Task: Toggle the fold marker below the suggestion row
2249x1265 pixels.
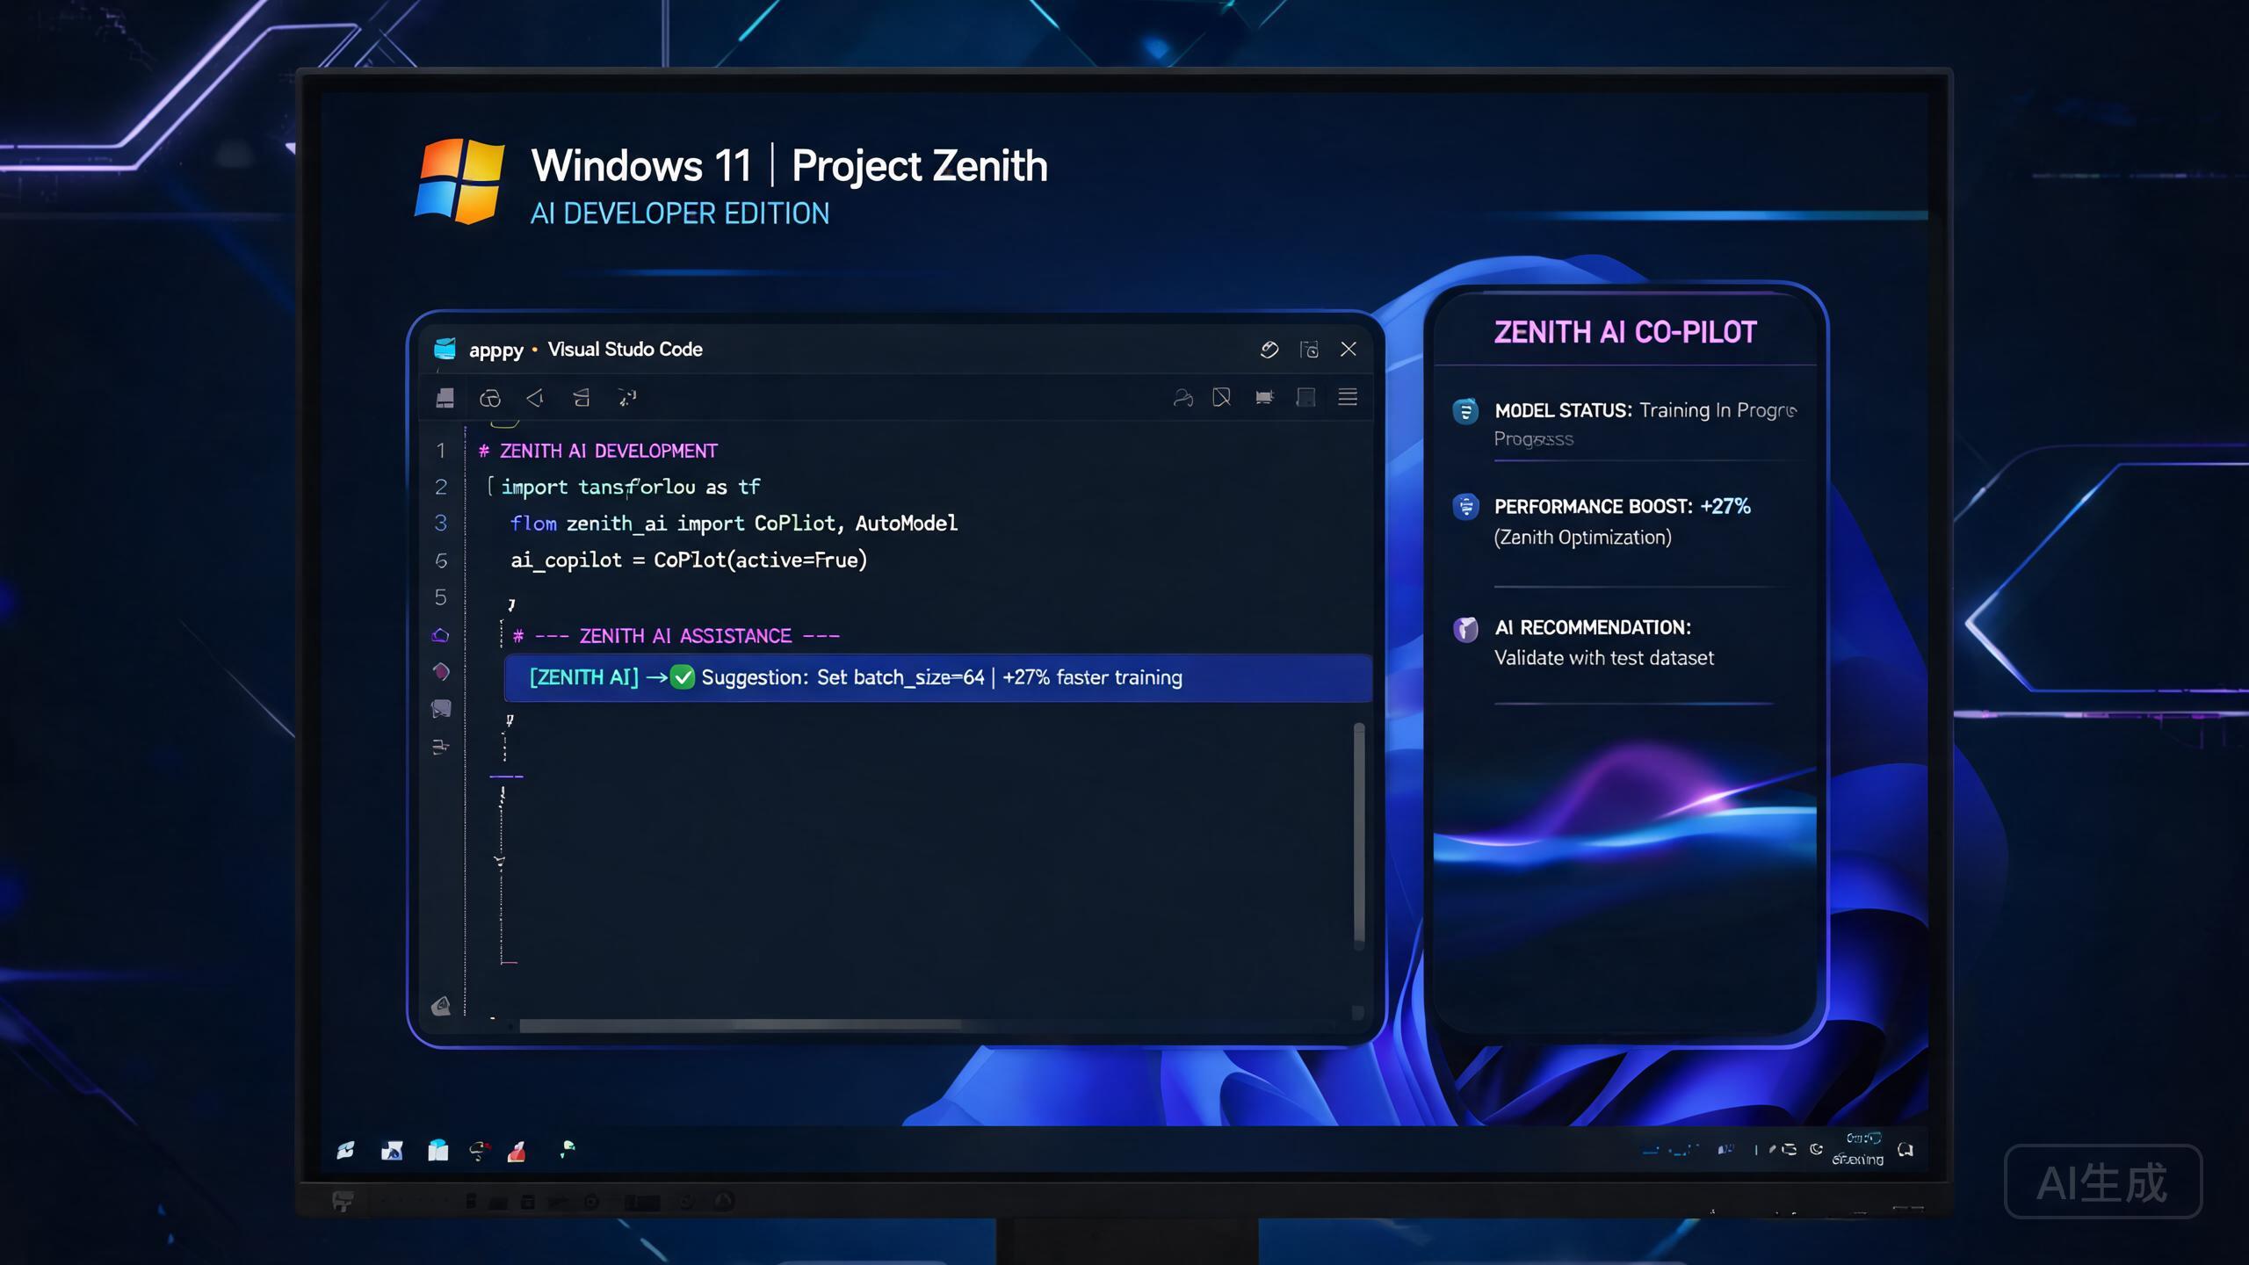Action: click(x=510, y=720)
